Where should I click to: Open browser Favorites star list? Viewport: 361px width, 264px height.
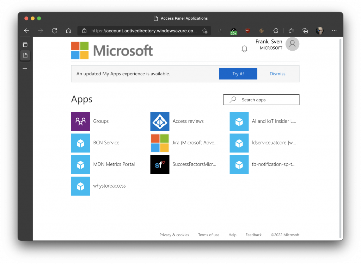tap(291, 31)
